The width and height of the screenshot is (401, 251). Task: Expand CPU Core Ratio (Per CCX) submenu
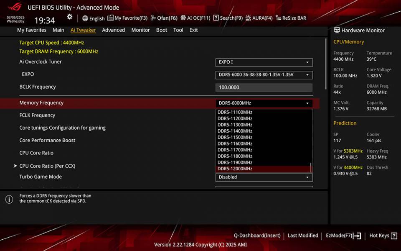47,166
